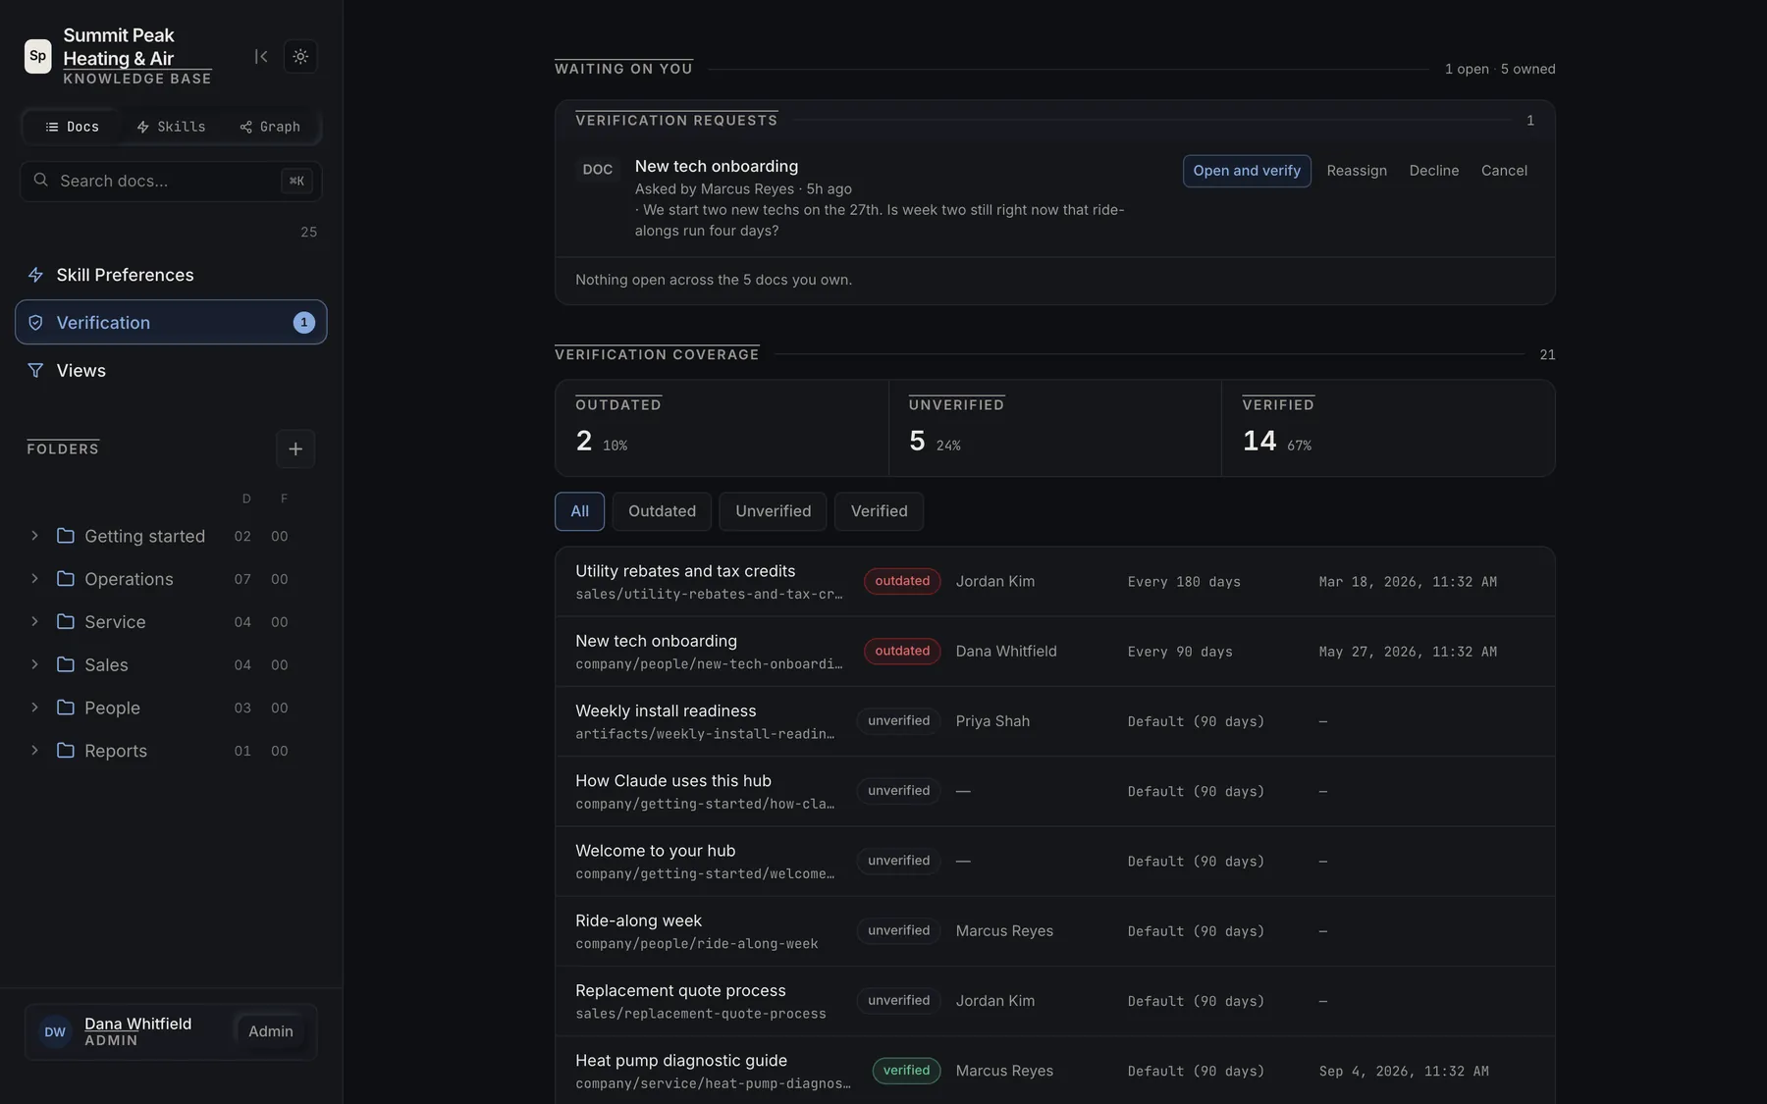
Task: Expand the Reports folder chevron
Action: (x=34, y=751)
